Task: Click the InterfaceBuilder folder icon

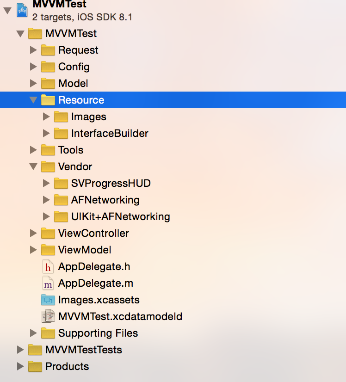Action: [61, 133]
